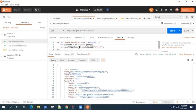Click the sidebar Filter search box

(24, 17)
